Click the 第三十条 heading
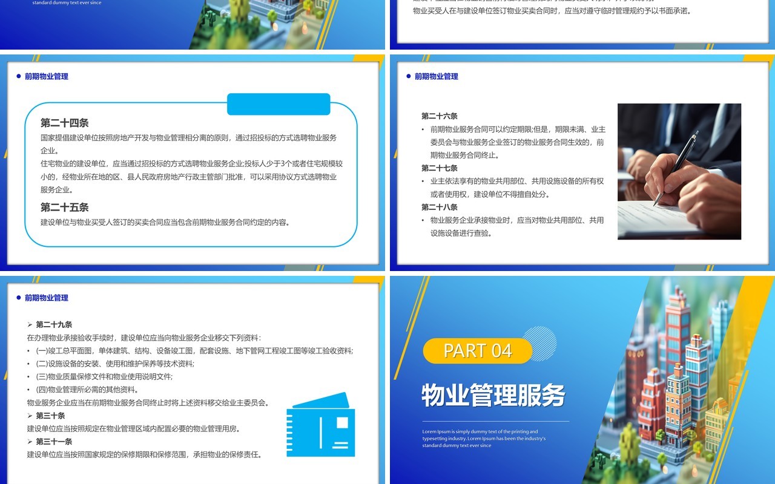The image size is (775, 484). [x=50, y=416]
